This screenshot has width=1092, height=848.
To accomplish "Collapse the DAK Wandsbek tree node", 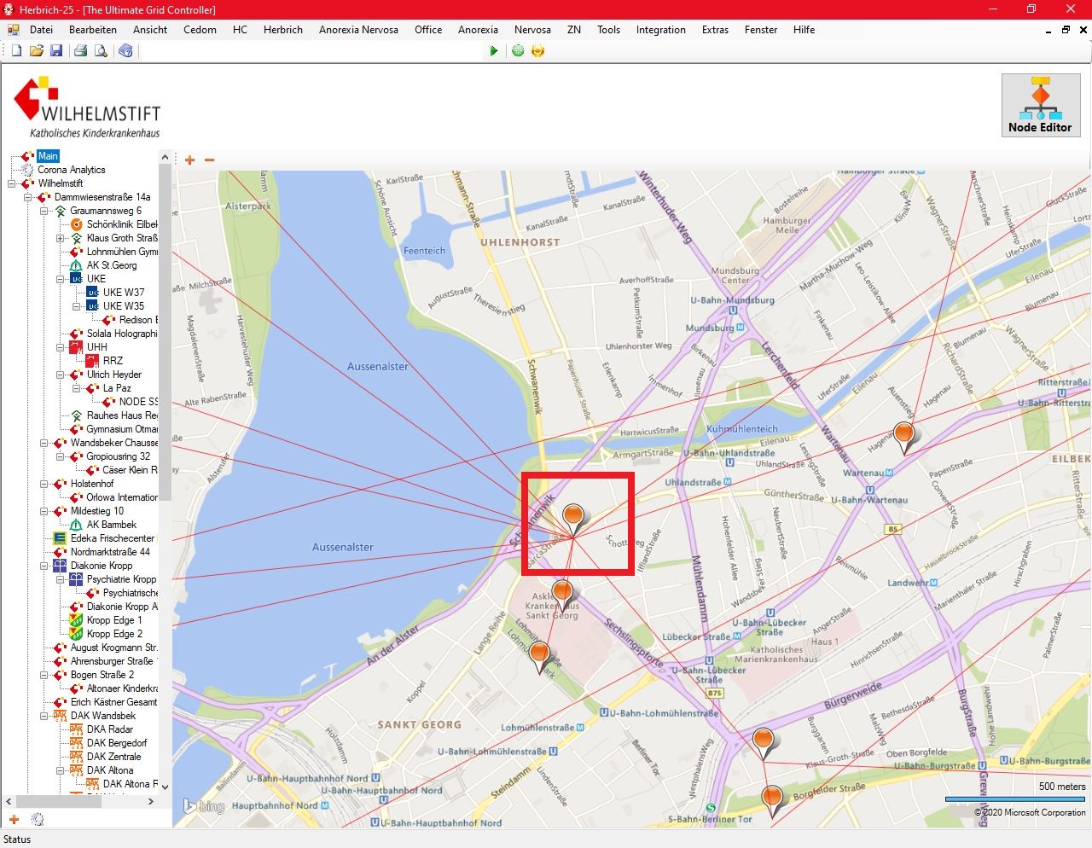I will (x=44, y=716).
